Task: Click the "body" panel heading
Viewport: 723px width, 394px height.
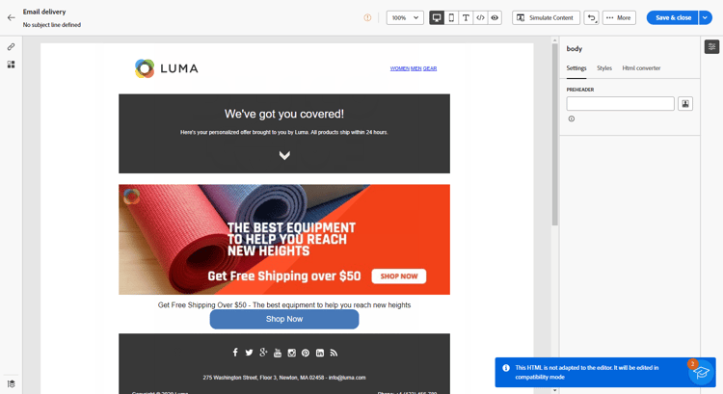Action: [x=575, y=48]
